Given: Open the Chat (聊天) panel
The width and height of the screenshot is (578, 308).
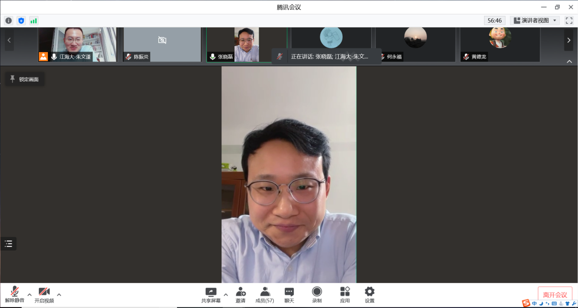Looking at the screenshot, I should click(x=289, y=295).
